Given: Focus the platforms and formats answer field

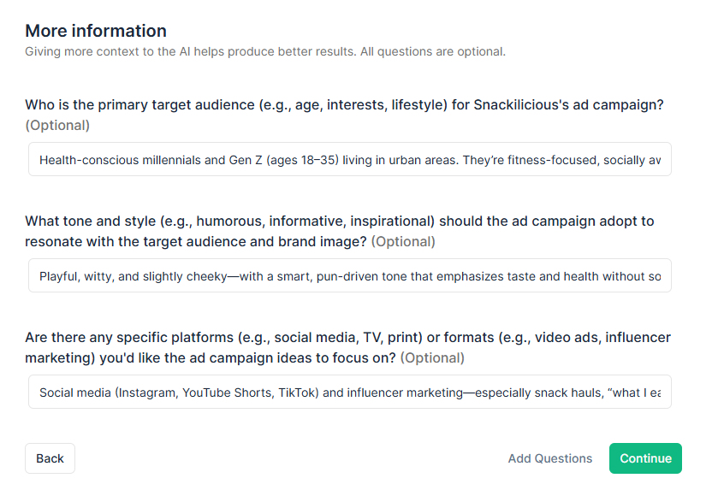Looking at the screenshot, I should 350,392.
